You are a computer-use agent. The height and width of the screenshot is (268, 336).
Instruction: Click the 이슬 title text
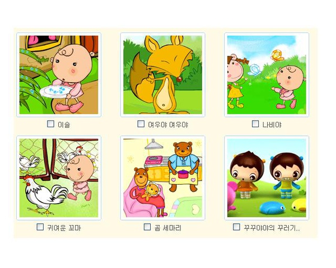pos(64,125)
